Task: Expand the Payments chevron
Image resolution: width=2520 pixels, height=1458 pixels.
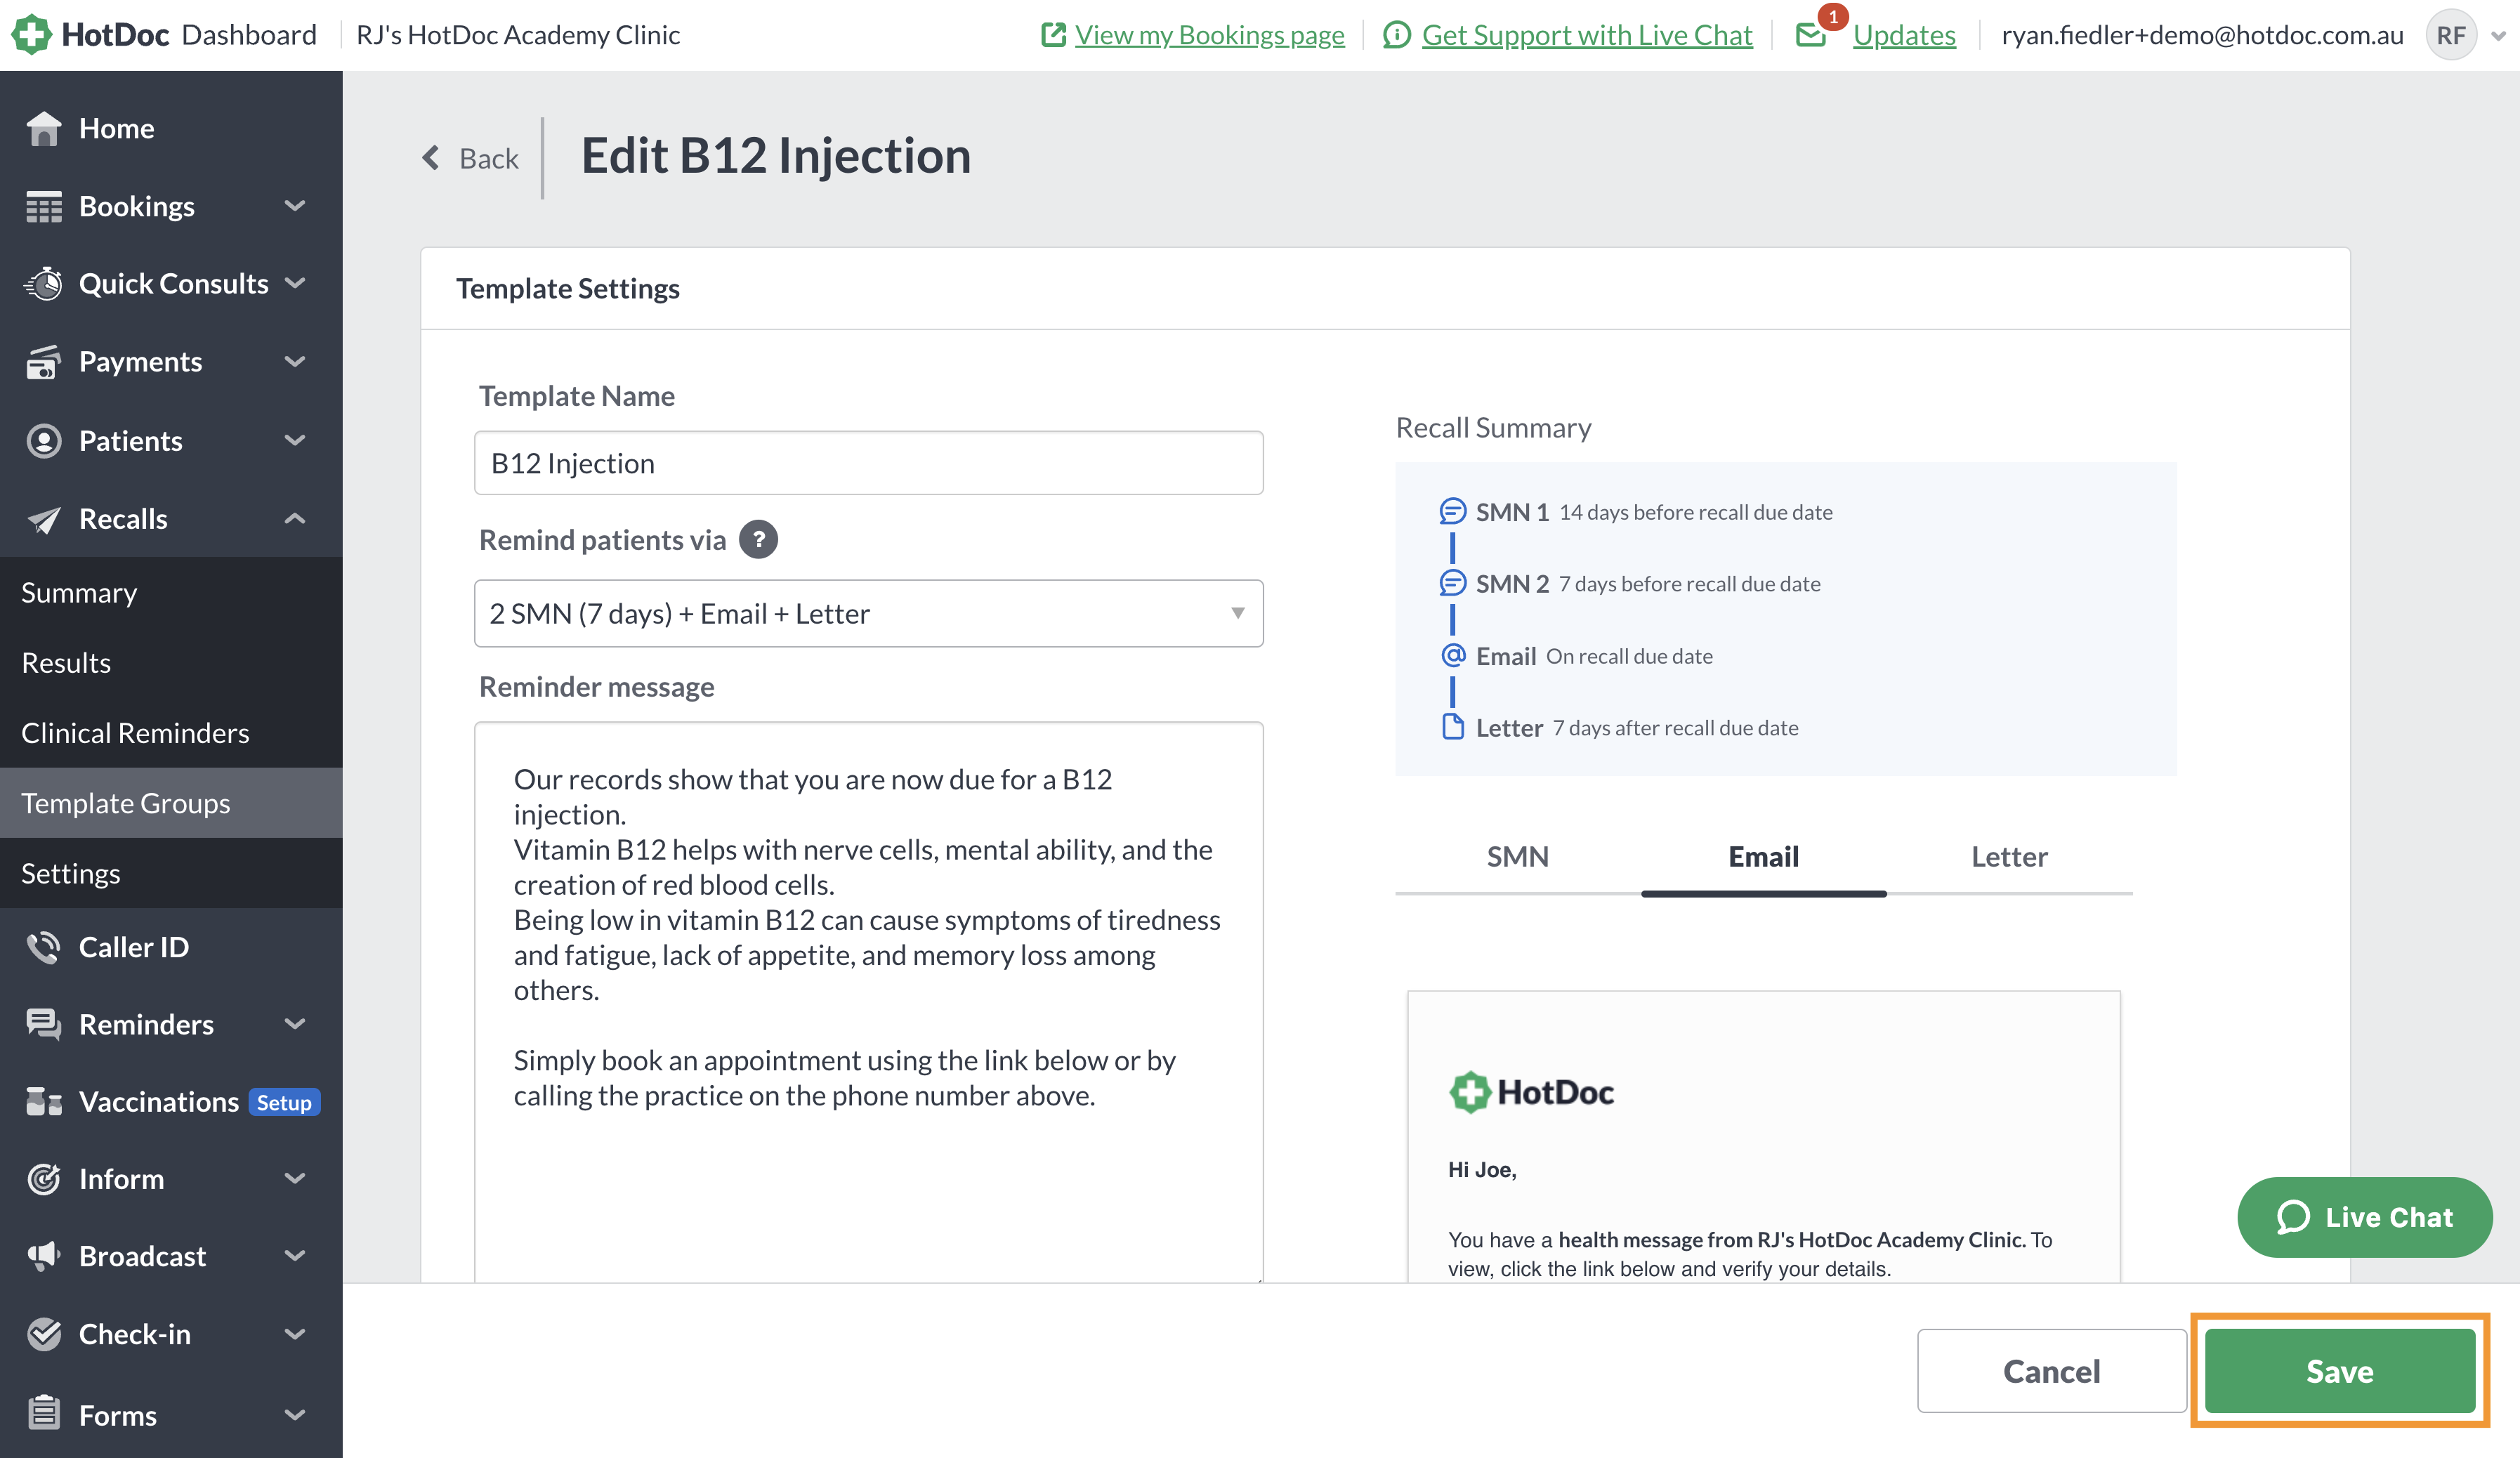Action: click(294, 362)
